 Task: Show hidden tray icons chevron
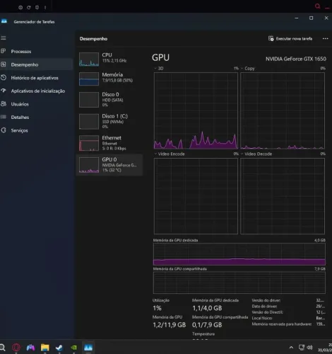291,348
